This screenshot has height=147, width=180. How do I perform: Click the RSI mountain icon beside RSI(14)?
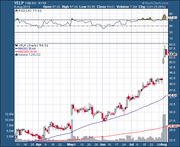tap(17, 10)
